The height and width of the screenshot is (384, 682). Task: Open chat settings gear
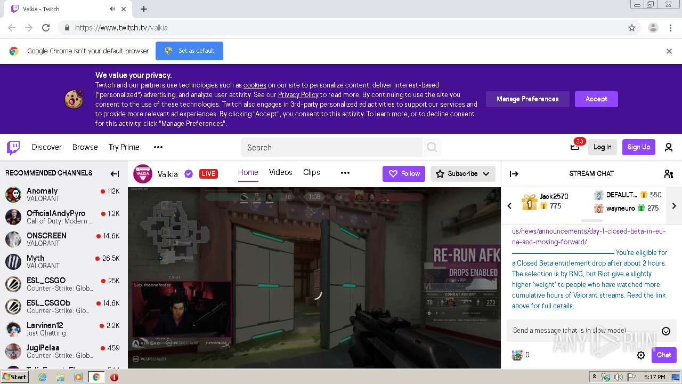point(641,355)
